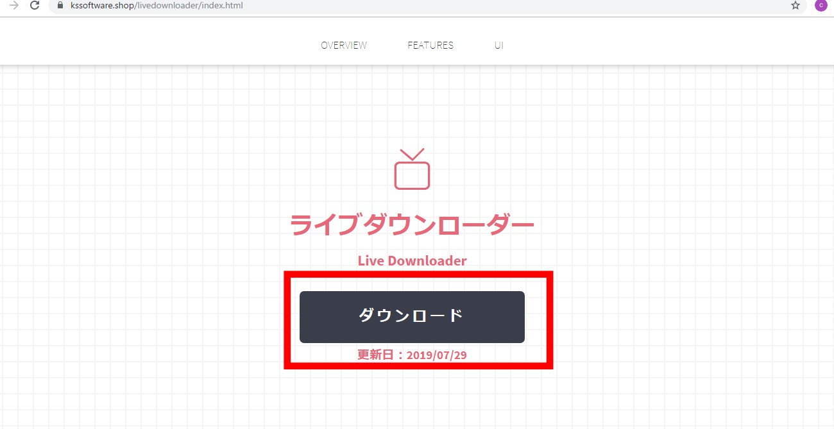Click the padlock site security icon
Viewport: 834px width, 429px height.
(x=61, y=6)
